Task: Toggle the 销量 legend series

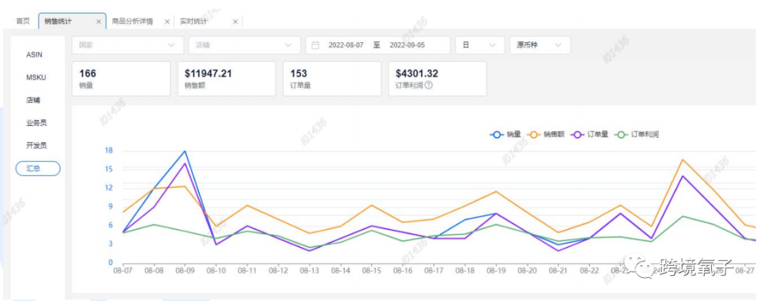Action: pos(505,135)
